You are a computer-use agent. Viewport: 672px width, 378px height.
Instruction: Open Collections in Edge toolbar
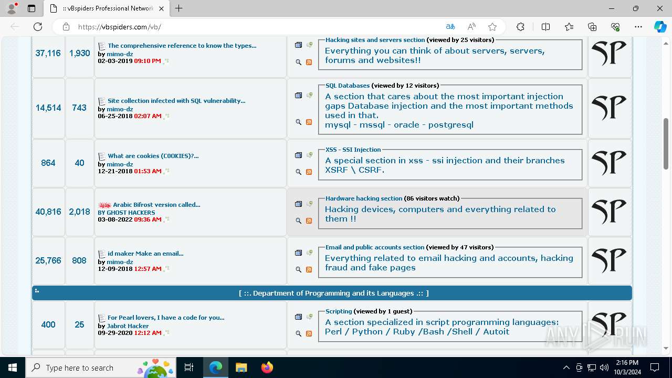pyautogui.click(x=592, y=27)
